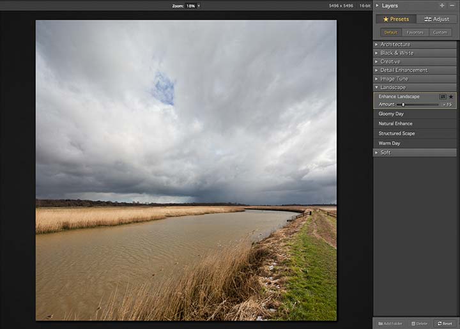Click the Reset button

[445, 323]
